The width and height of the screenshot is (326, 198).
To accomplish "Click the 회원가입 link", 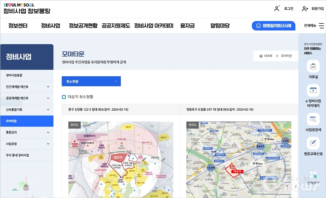I will (x=317, y=9).
